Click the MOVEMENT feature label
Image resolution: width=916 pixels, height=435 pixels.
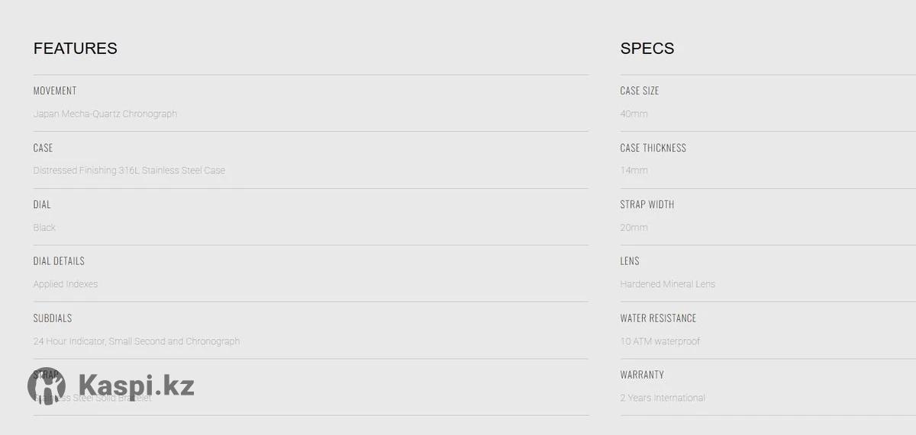pyautogui.click(x=55, y=91)
